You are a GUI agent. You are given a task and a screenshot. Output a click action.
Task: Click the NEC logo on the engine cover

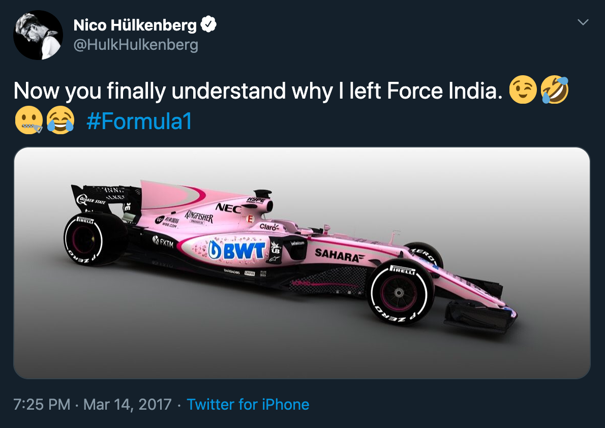(228, 207)
